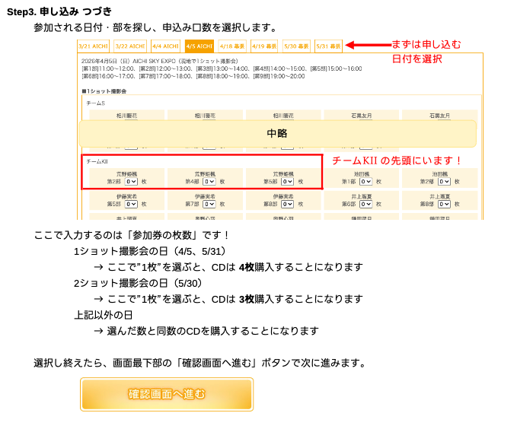Switch to the 3/21 AICHI date tab
The width and height of the screenshot is (517, 429).
pos(94,46)
